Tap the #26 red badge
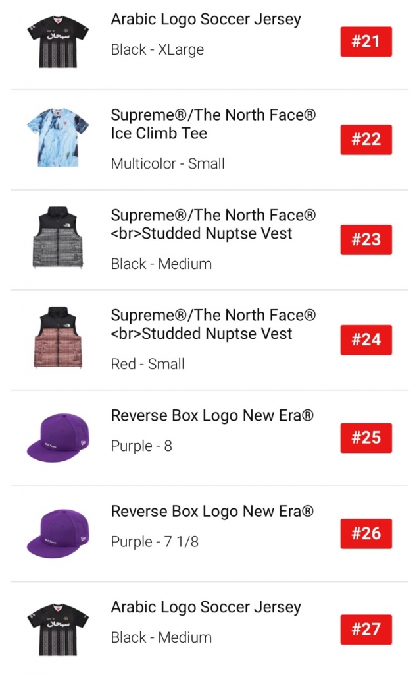 point(366,533)
